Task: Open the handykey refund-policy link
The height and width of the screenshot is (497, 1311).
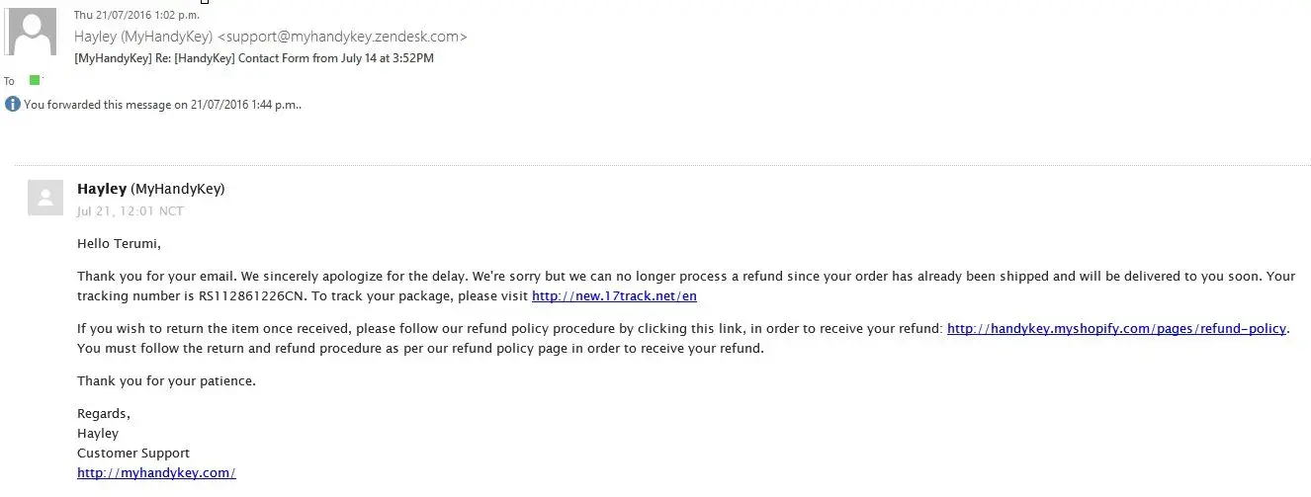Action: [1116, 328]
